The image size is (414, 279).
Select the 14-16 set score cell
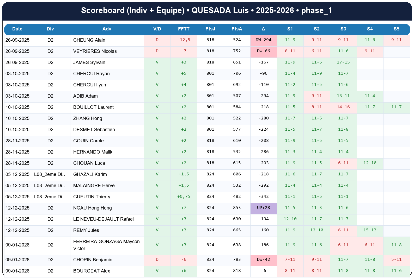coord(343,107)
